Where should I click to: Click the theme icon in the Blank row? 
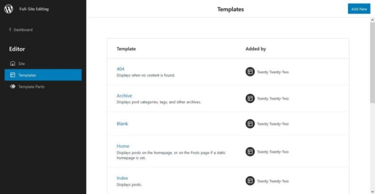pos(250,124)
